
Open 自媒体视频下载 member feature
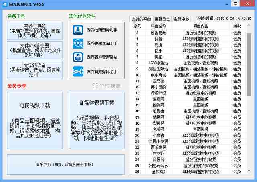coord(97,120)
